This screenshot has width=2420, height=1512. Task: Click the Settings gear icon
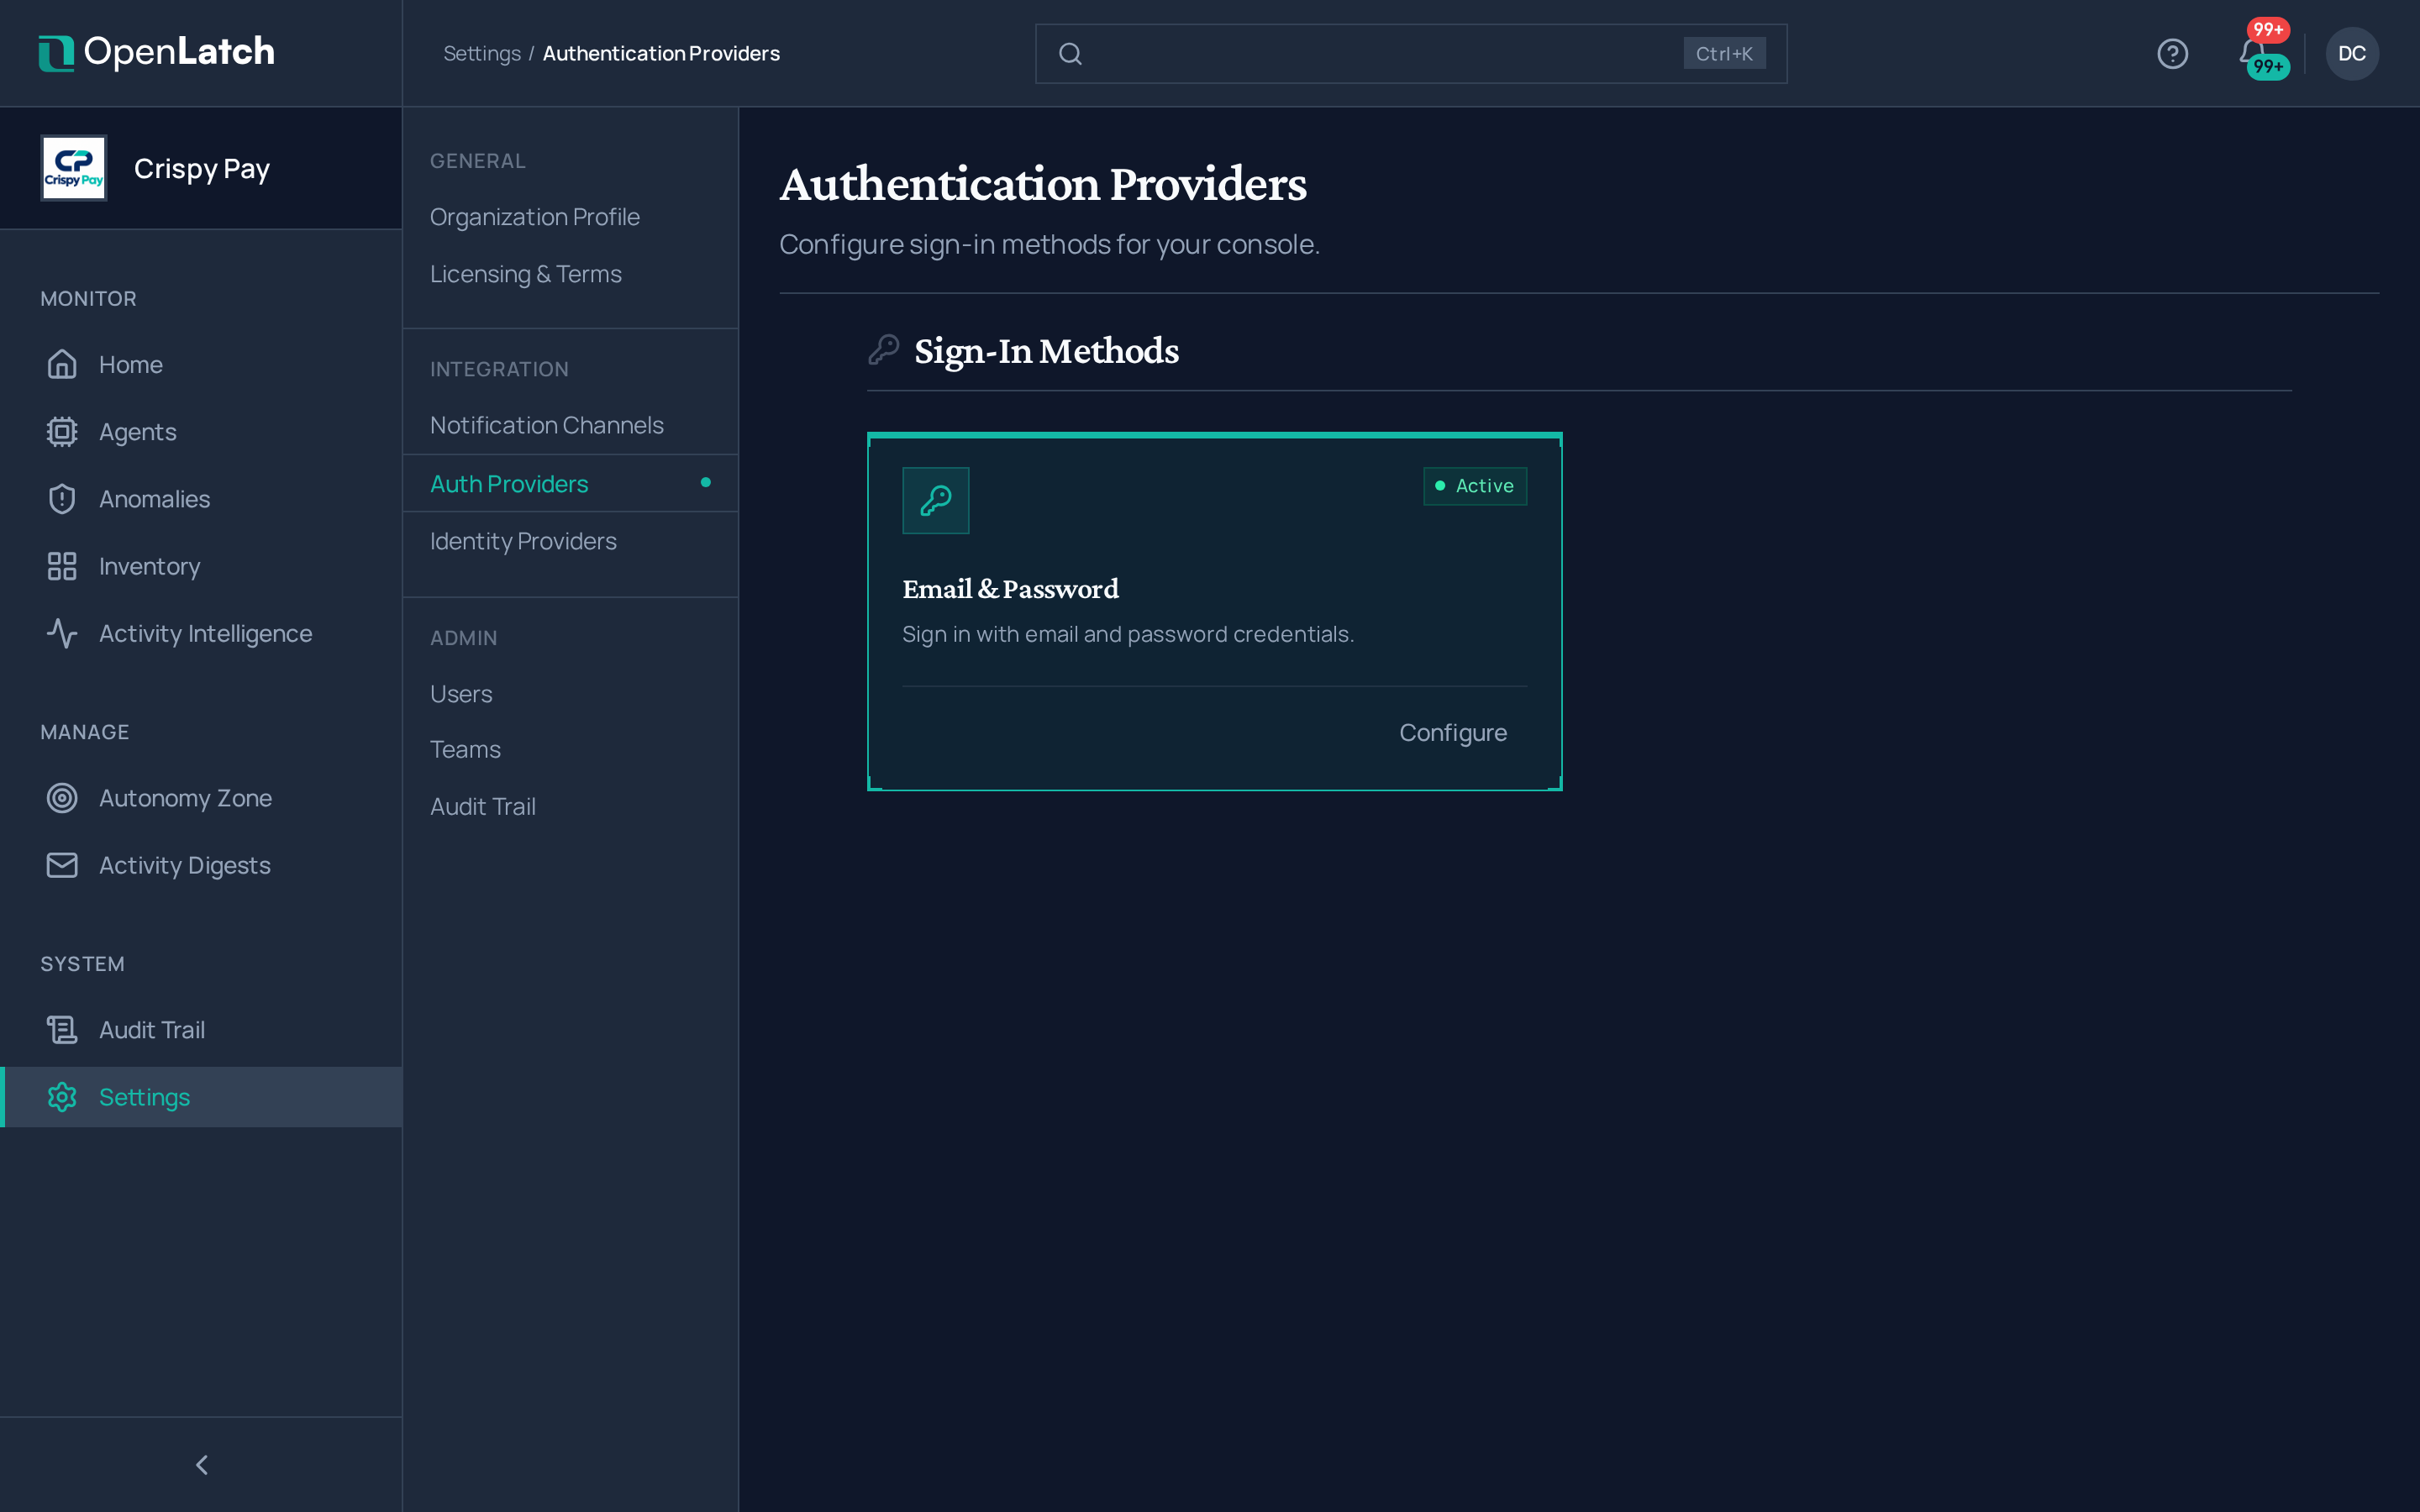(62, 1097)
